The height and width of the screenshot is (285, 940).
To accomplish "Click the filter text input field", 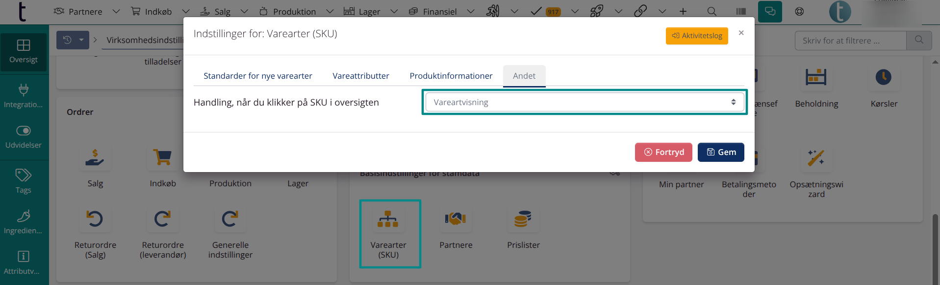I will [x=850, y=41].
